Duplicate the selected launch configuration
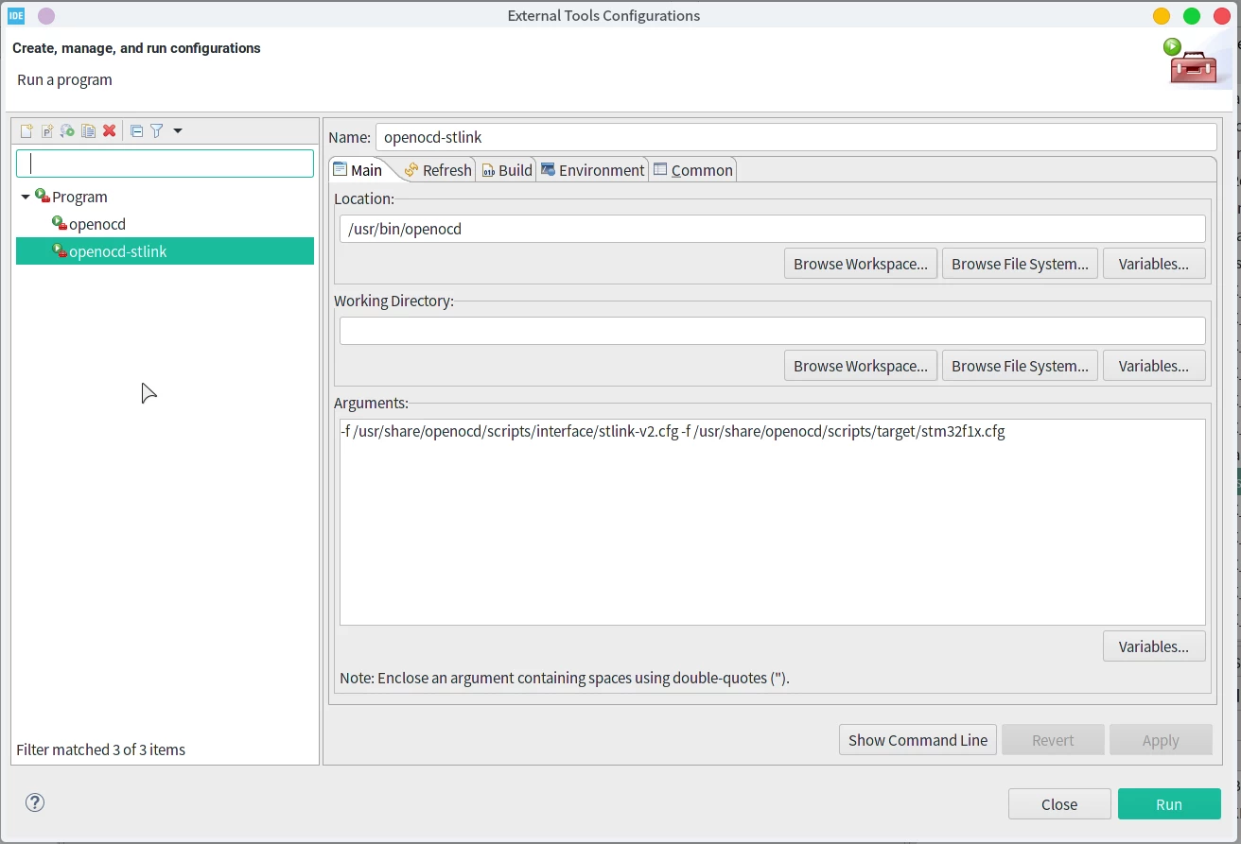Viewport: 1241px width, 844px height. coord(88,131)
